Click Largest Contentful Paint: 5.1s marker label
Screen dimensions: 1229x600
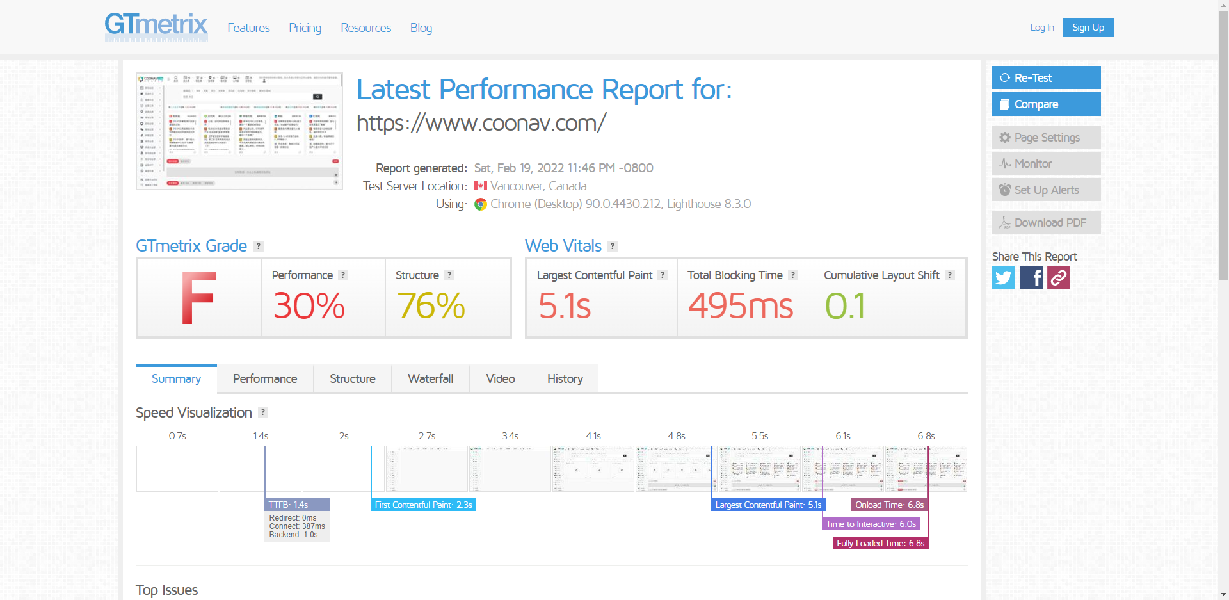click(768, 505)
